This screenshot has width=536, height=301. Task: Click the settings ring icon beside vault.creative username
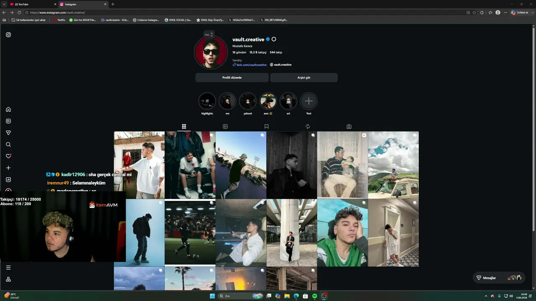pos(274,39)
